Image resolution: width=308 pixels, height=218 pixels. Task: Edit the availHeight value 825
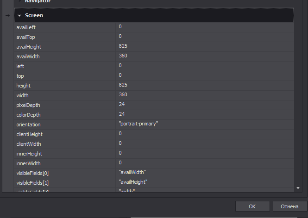123,46
